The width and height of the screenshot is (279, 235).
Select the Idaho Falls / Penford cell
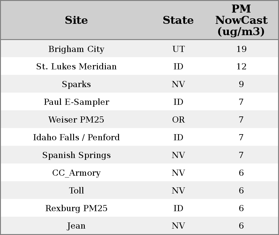[x=76, y=138]
